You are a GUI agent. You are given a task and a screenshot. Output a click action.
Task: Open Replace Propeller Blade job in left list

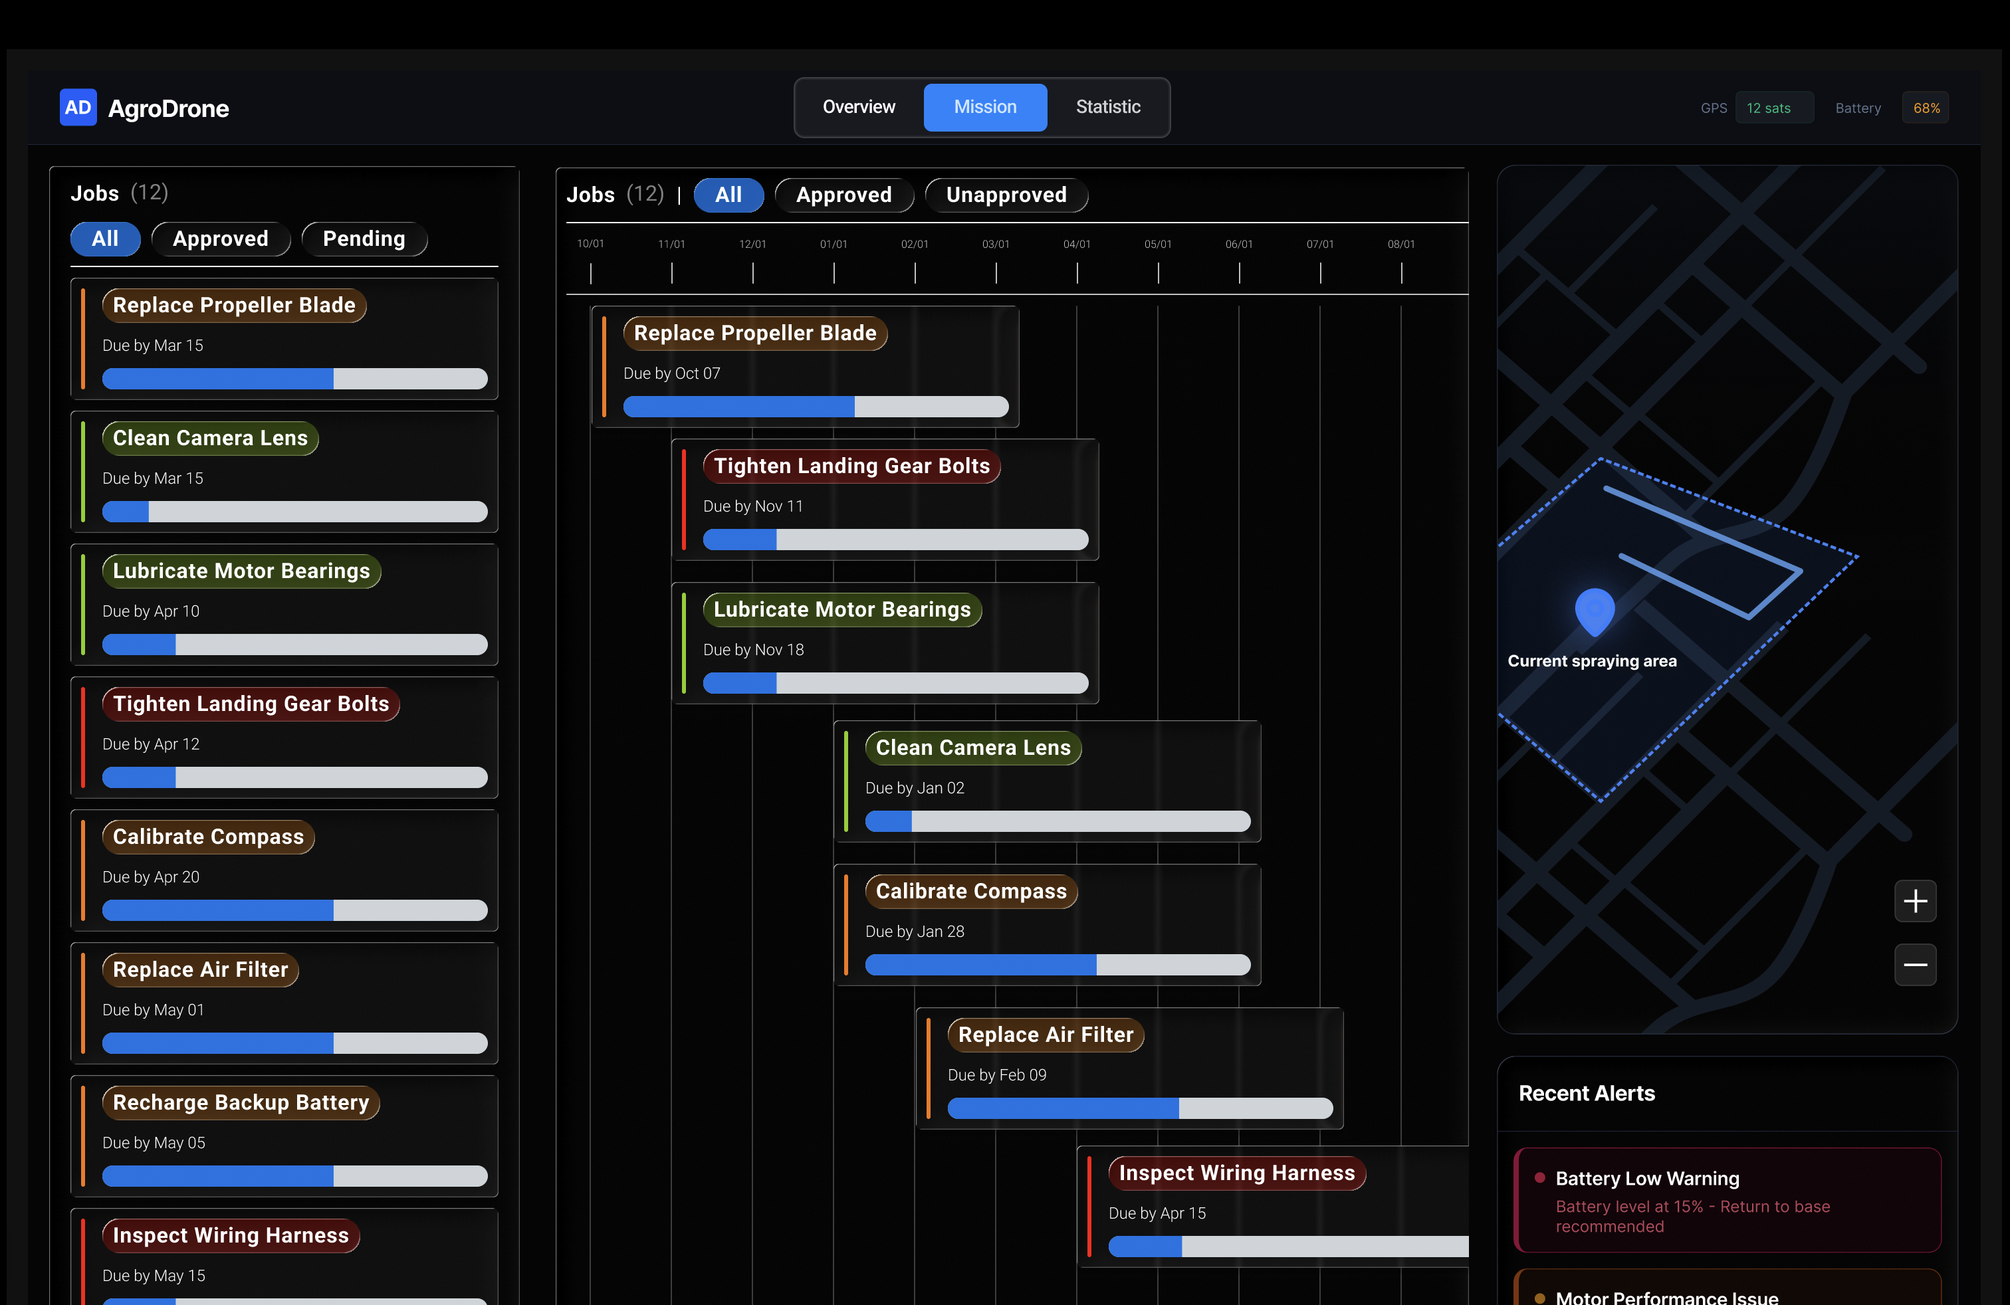pyautogui.click(x=284, y=338)
